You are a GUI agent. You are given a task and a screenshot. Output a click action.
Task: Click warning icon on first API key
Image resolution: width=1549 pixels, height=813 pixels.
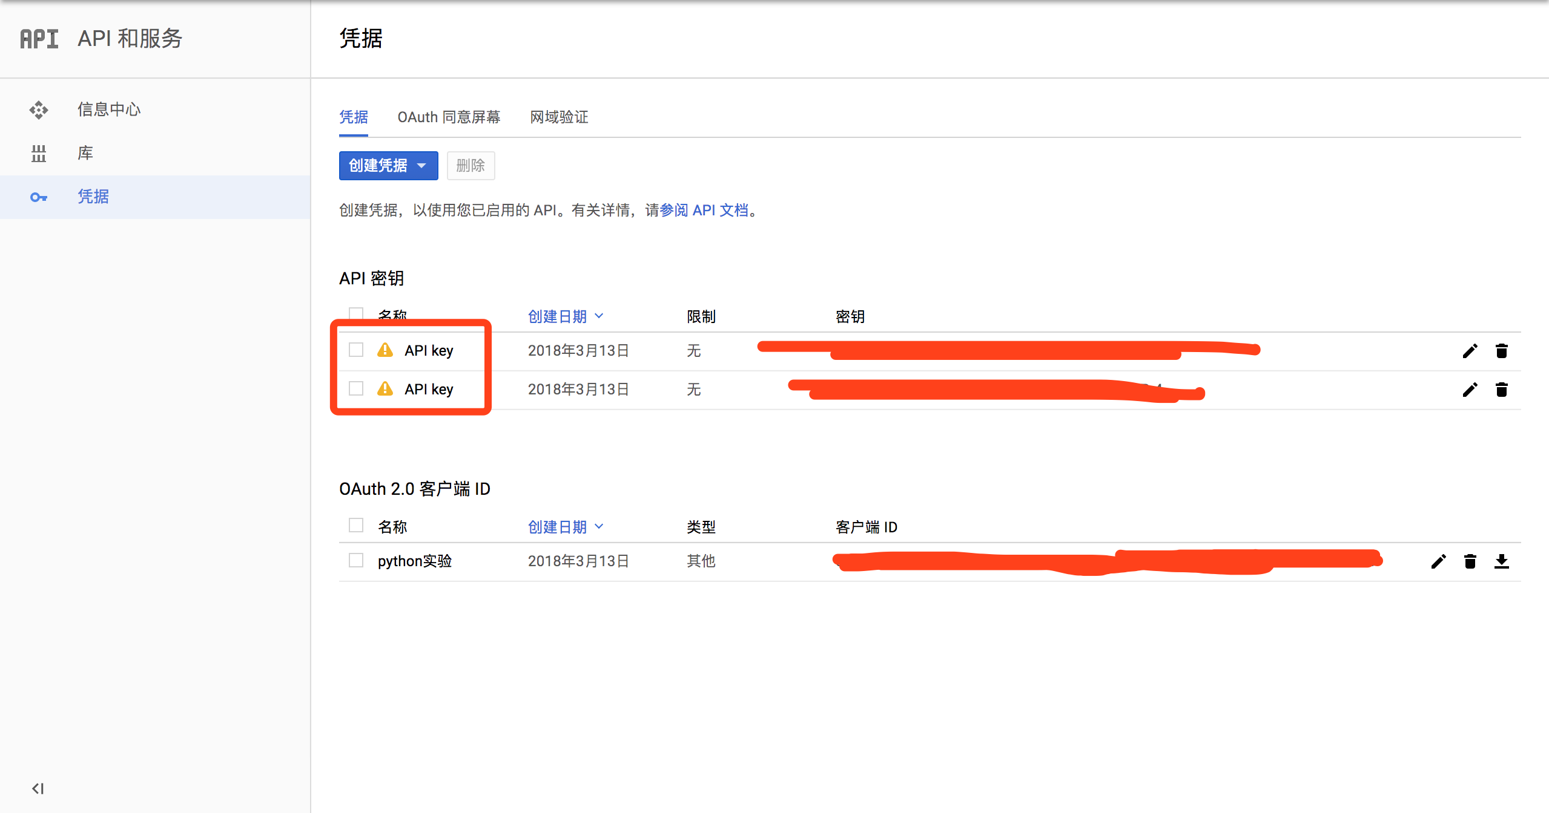[x=385, y=350]
